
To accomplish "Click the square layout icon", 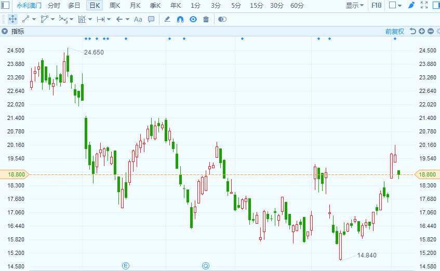I will (392, 5).
